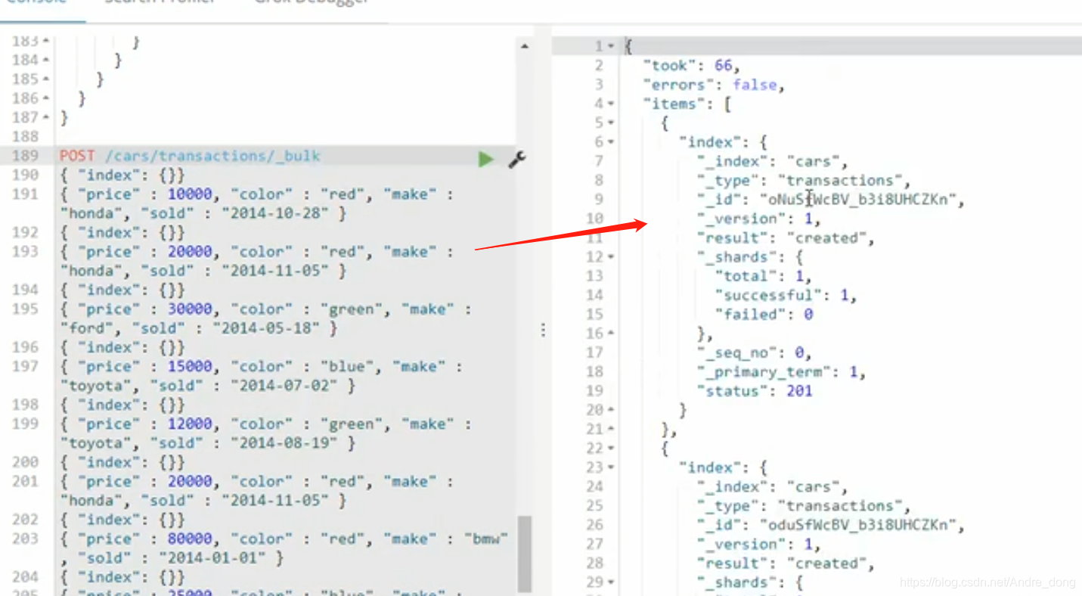Image resolution: width=1082 pixels, height=596 pixels.
Task: Click the price 10000 honda line 191
Action: point(256,194)
